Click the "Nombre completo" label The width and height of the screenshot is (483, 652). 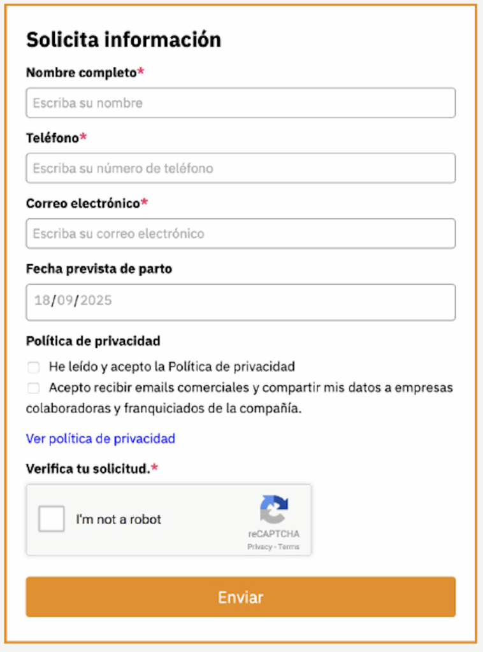(81, 73)
